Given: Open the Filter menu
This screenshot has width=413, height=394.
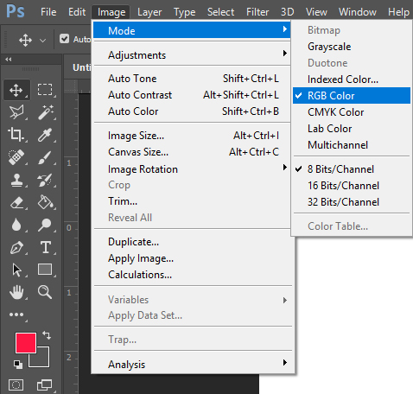Looking at the screenshot, I should click(x=257, y=12).
